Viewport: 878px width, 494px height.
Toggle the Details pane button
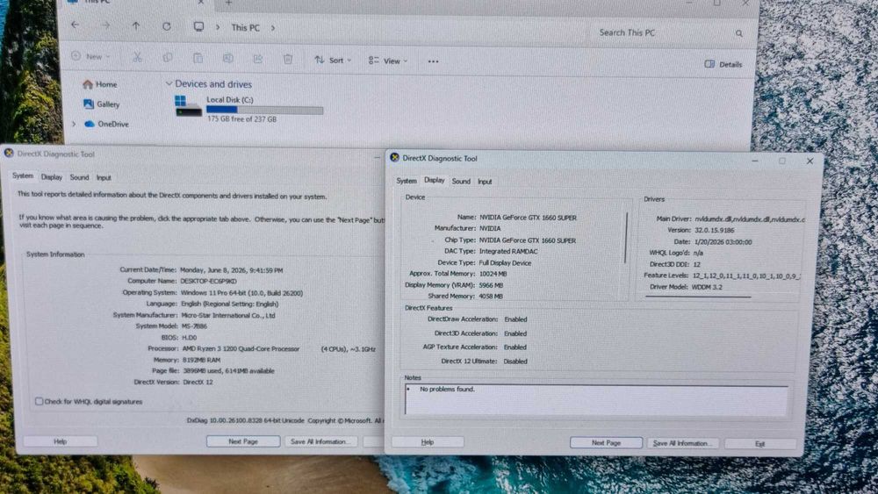(723, 64)
